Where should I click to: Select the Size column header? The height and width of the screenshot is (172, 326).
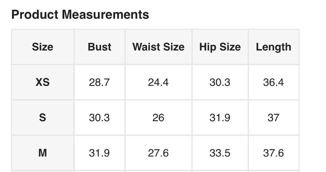coord(43,47)
